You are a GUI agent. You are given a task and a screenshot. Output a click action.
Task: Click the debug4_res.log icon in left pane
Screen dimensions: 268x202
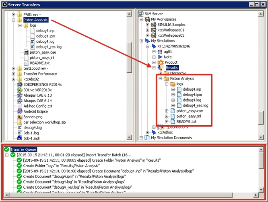point(33,47)
